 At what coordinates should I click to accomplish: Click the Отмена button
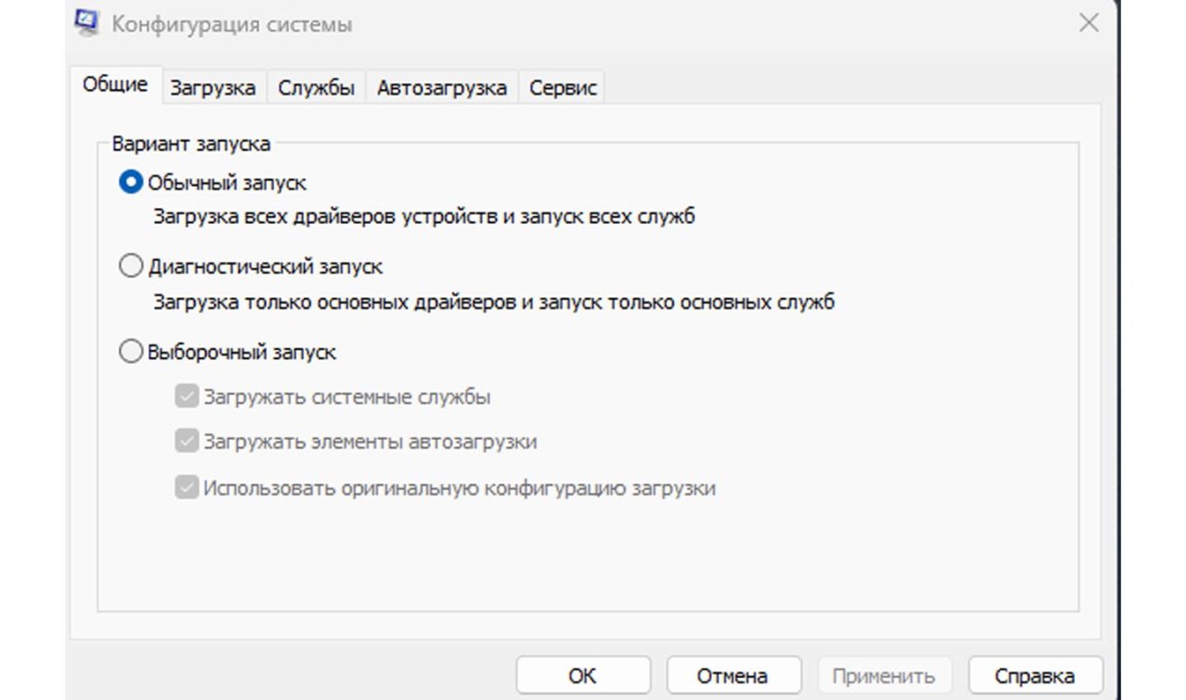[732, 676]
